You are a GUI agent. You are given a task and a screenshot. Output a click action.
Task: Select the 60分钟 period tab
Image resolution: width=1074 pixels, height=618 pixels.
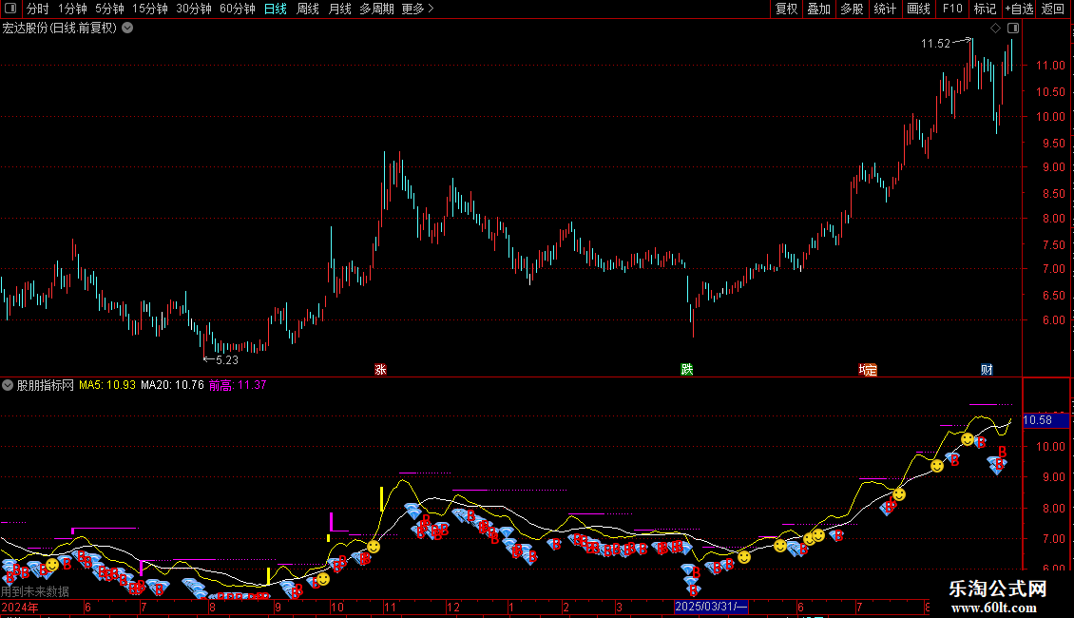click(x=237, y=9)
